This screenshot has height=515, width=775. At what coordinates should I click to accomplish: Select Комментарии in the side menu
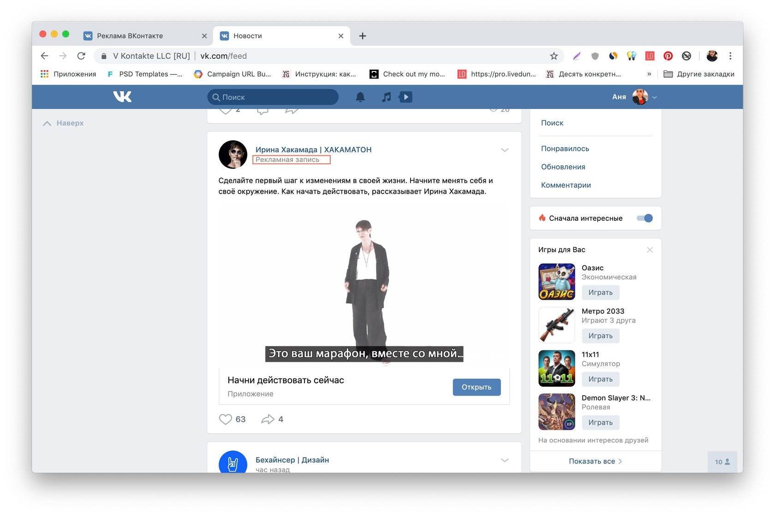point(566,185)
